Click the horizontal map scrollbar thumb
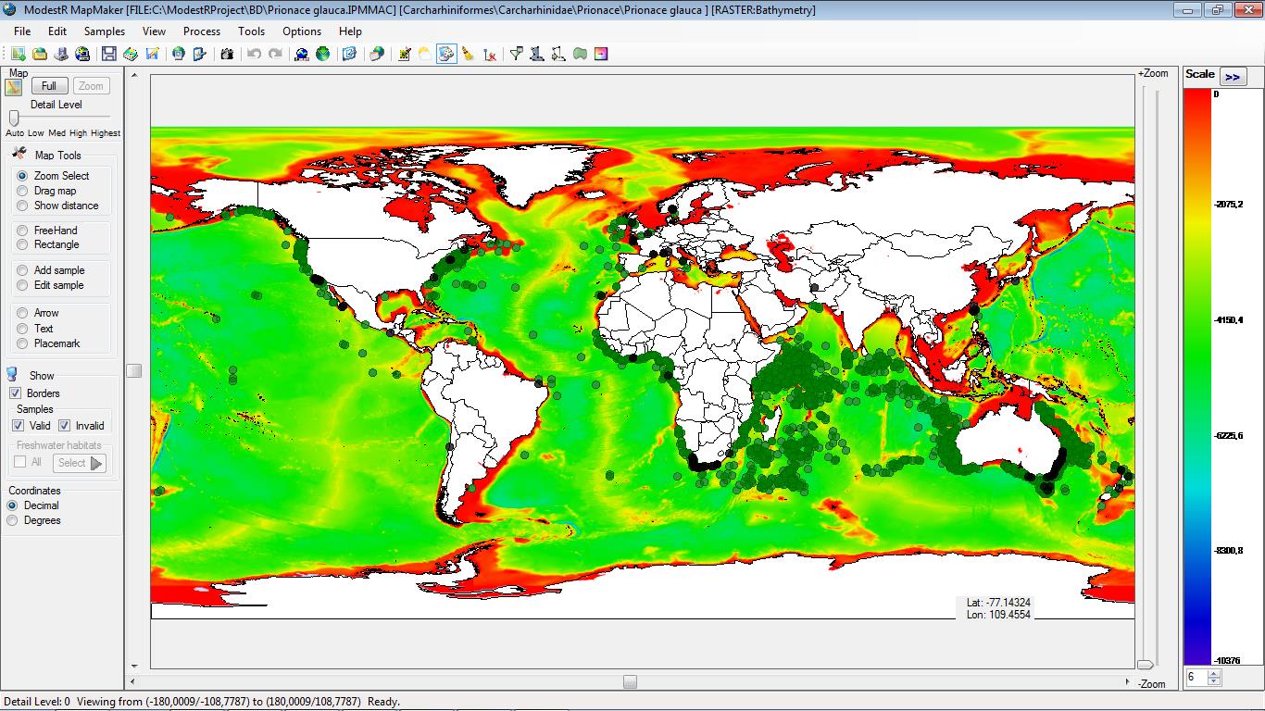This screenshot has height=711, width=1265. (x=630, y=682)
